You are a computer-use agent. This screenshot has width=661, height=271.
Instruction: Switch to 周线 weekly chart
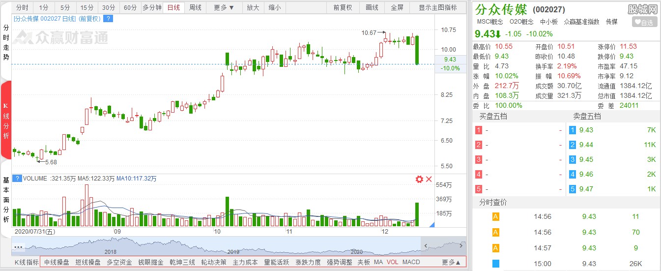[x=196, y=8]
